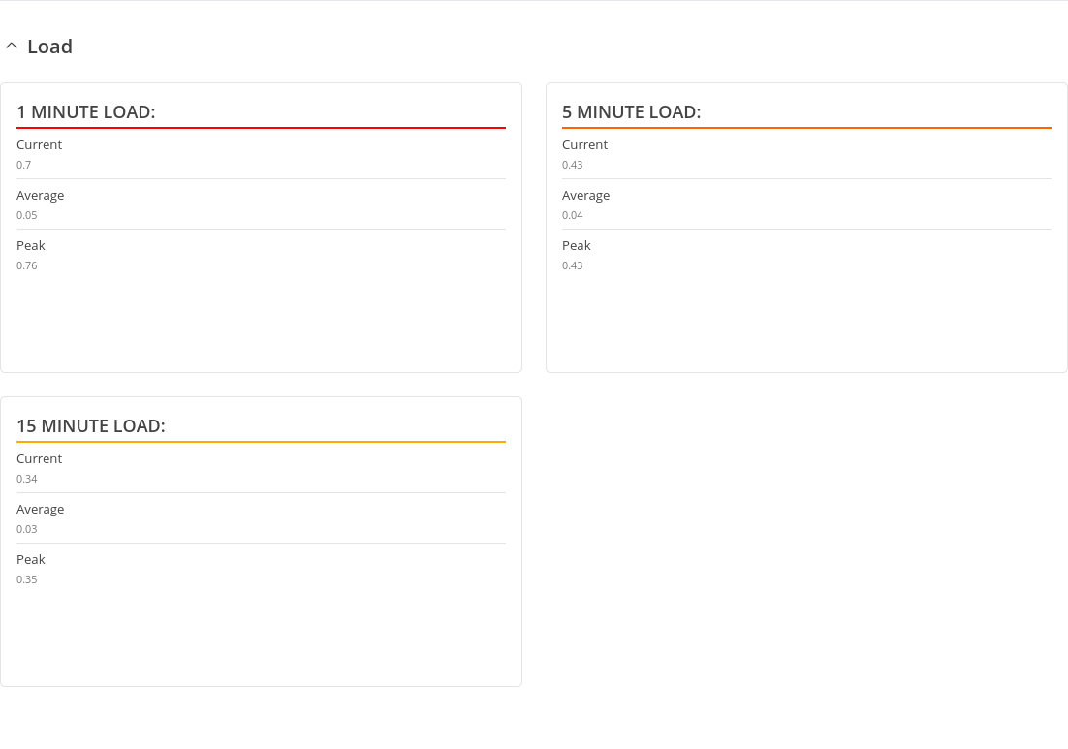Click the Current label in 15 minute load
This screenshot has height=749, width=1068.
pos(39,459)
